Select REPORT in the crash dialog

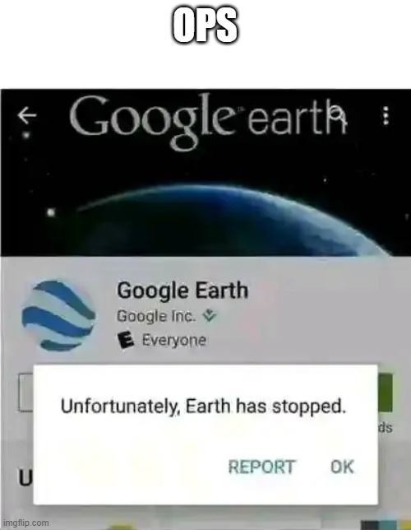[x=261, y=467]
